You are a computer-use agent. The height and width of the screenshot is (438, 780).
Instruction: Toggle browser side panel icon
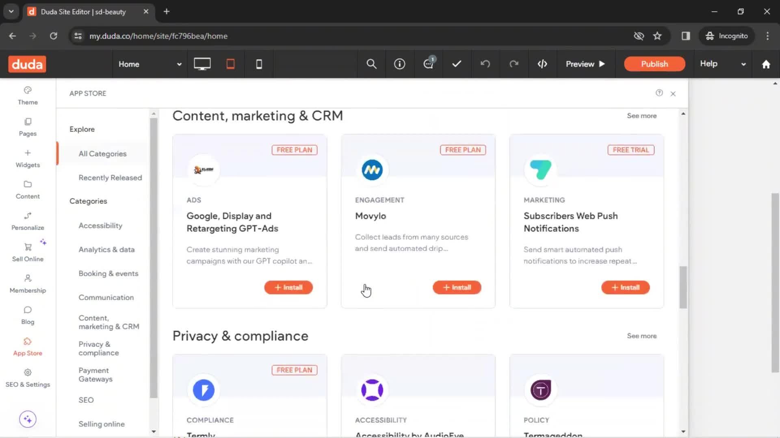click(x=686, y=36)
